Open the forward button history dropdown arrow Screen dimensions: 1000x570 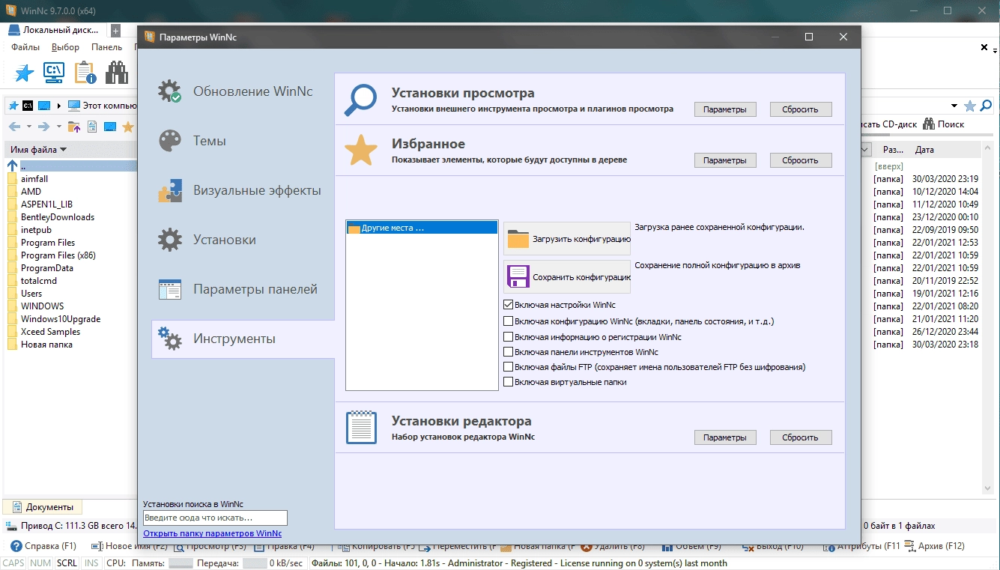click(58, 127)
